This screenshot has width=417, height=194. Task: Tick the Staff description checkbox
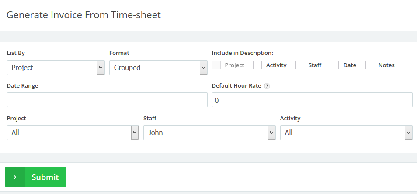click(300, 65)
